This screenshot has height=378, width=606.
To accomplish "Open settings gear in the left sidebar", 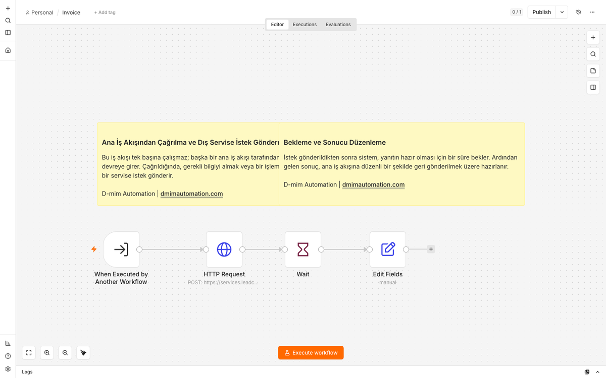I will [x=8, y=369].
